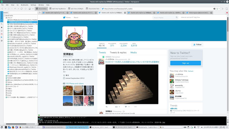Click the sidebar Search field

[23, 13]
